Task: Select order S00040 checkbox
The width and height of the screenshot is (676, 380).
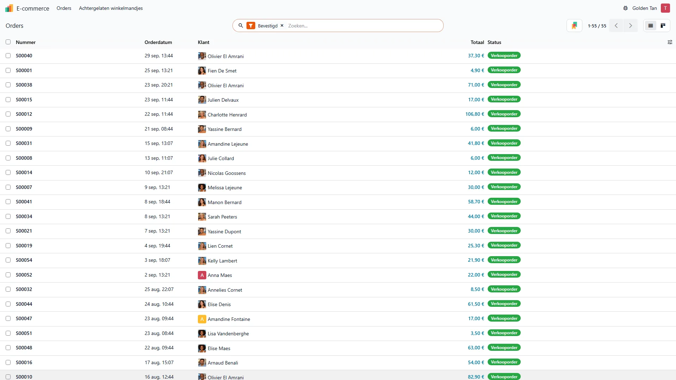Action: [x=8, y=56]
